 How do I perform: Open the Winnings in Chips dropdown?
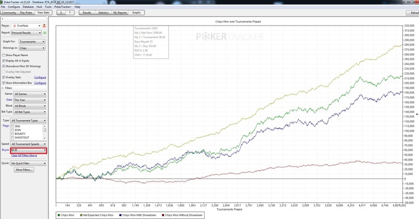(x=32, y=48)
